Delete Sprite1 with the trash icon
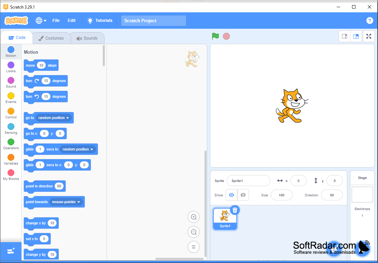Image resolution: width=378 pixels, height=263 pixels. (x=235, y=210)
